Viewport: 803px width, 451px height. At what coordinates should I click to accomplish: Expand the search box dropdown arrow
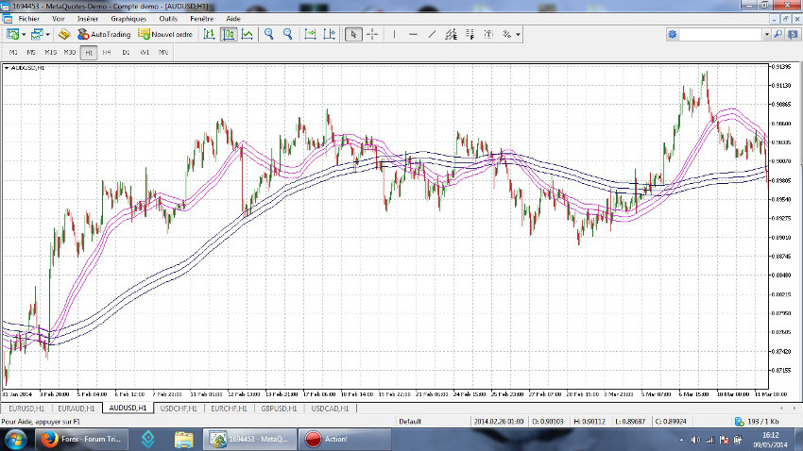(x=766, y=34)
